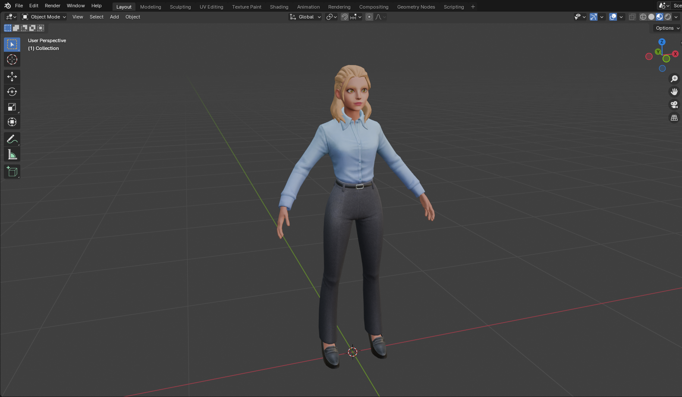Switch to the Shading workspace tab

click(x=279, y=7)
